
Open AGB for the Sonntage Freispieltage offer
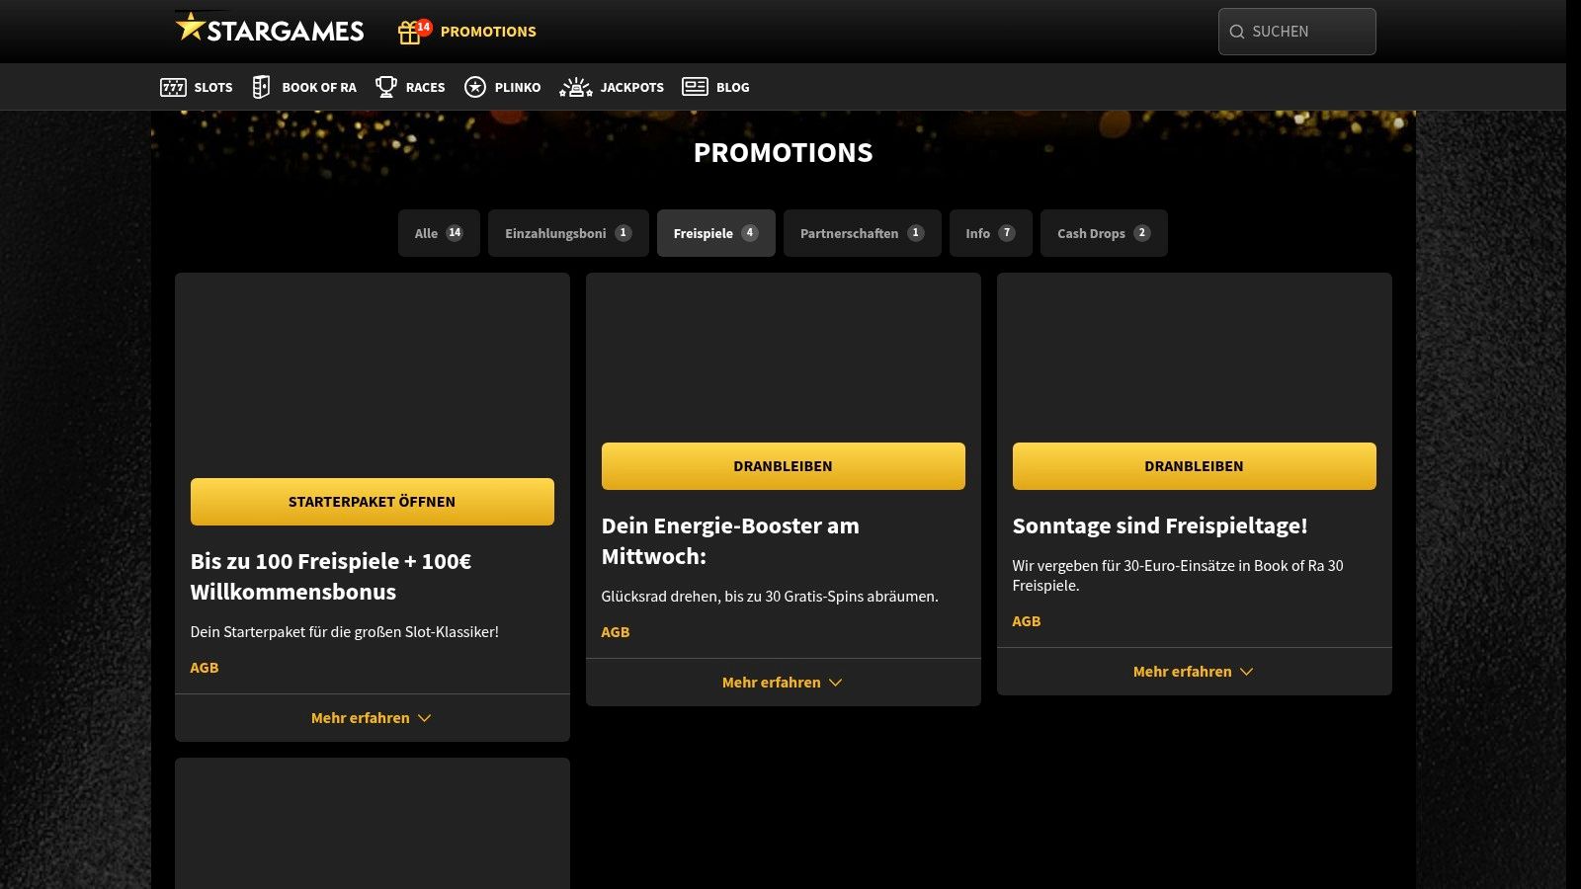[1027, 621]
